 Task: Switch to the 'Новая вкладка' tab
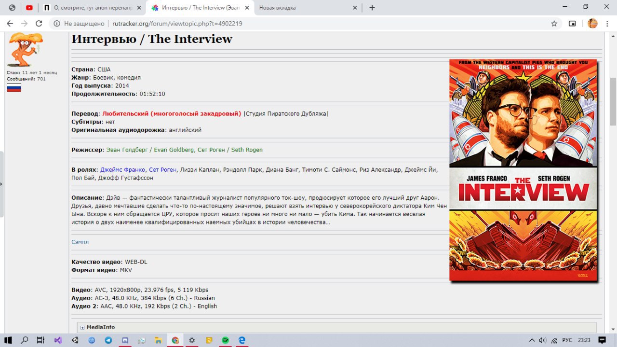click(308, 8)
